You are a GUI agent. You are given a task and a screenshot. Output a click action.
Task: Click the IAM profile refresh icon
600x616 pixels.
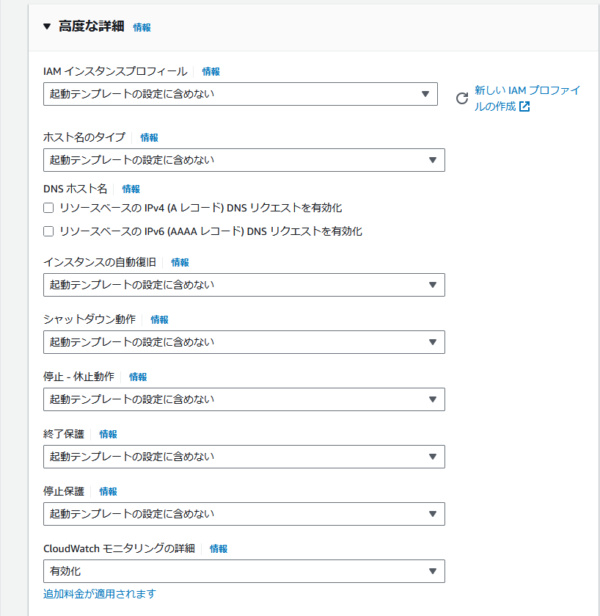point(462,98)
